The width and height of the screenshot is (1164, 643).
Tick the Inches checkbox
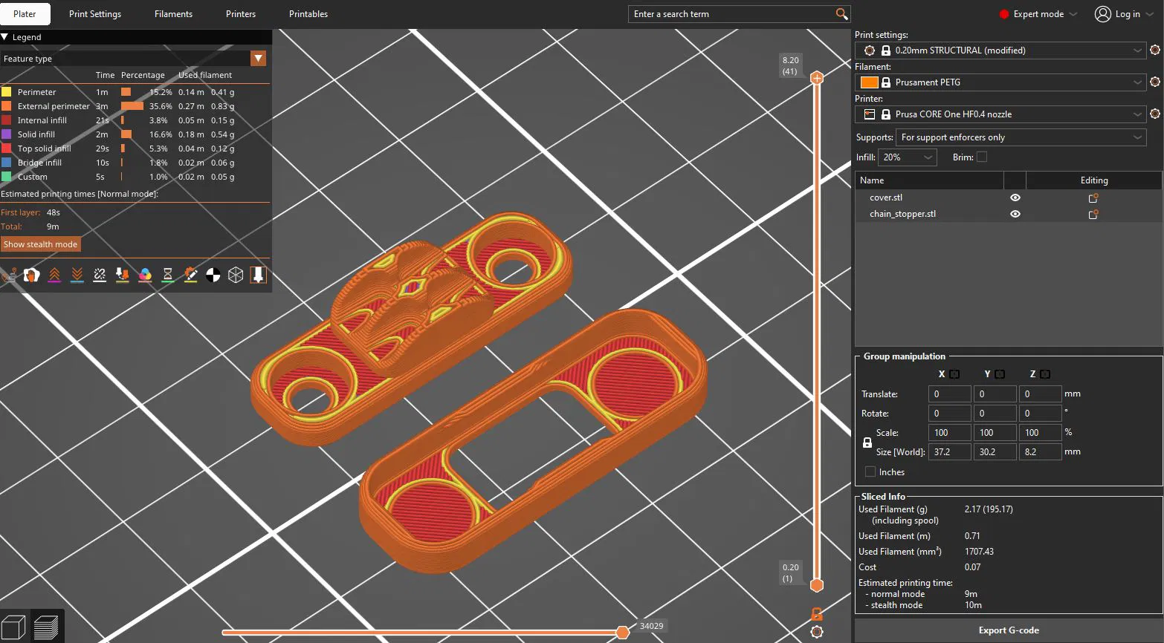870,472
